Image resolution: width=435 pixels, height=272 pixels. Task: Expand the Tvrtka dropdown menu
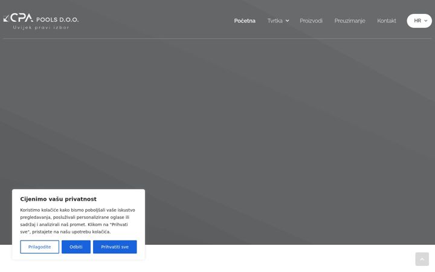pos(278,21)
